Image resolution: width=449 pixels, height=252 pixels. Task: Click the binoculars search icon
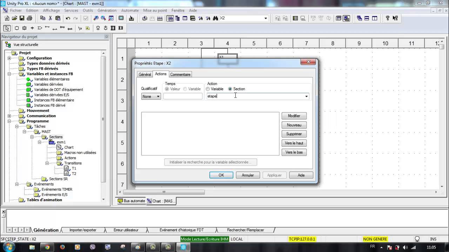point(215,18)
